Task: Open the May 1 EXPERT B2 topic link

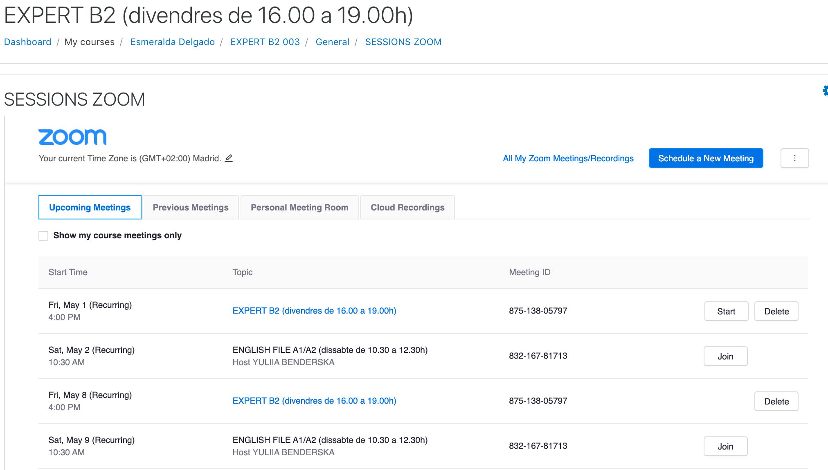Action: pos(314,311)
